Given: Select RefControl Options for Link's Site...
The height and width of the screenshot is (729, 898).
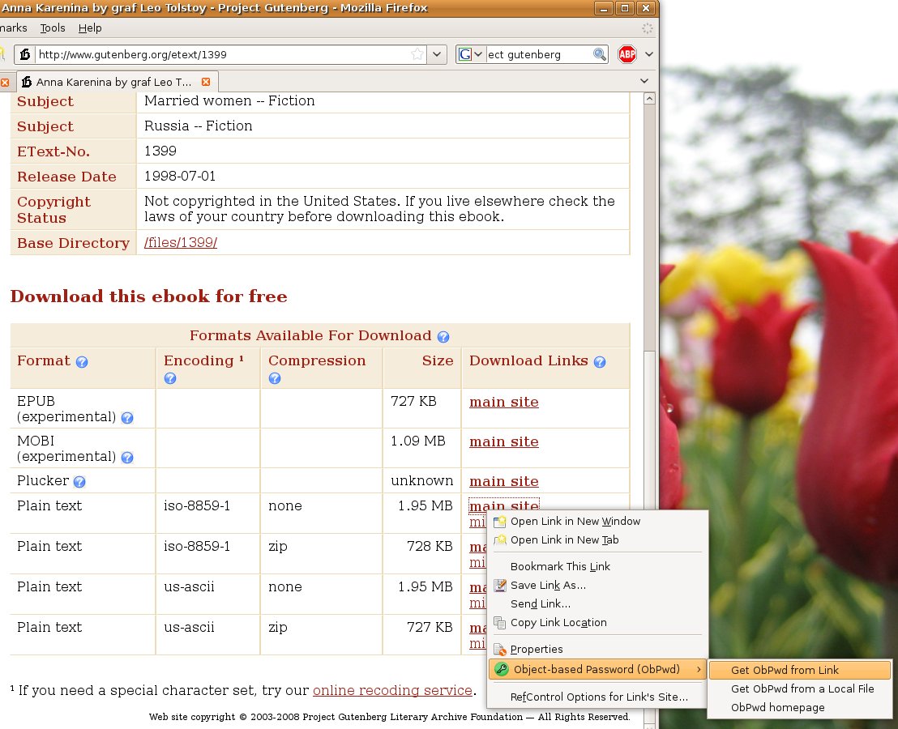Looking at the screenshot, I should tap(596, 697).
